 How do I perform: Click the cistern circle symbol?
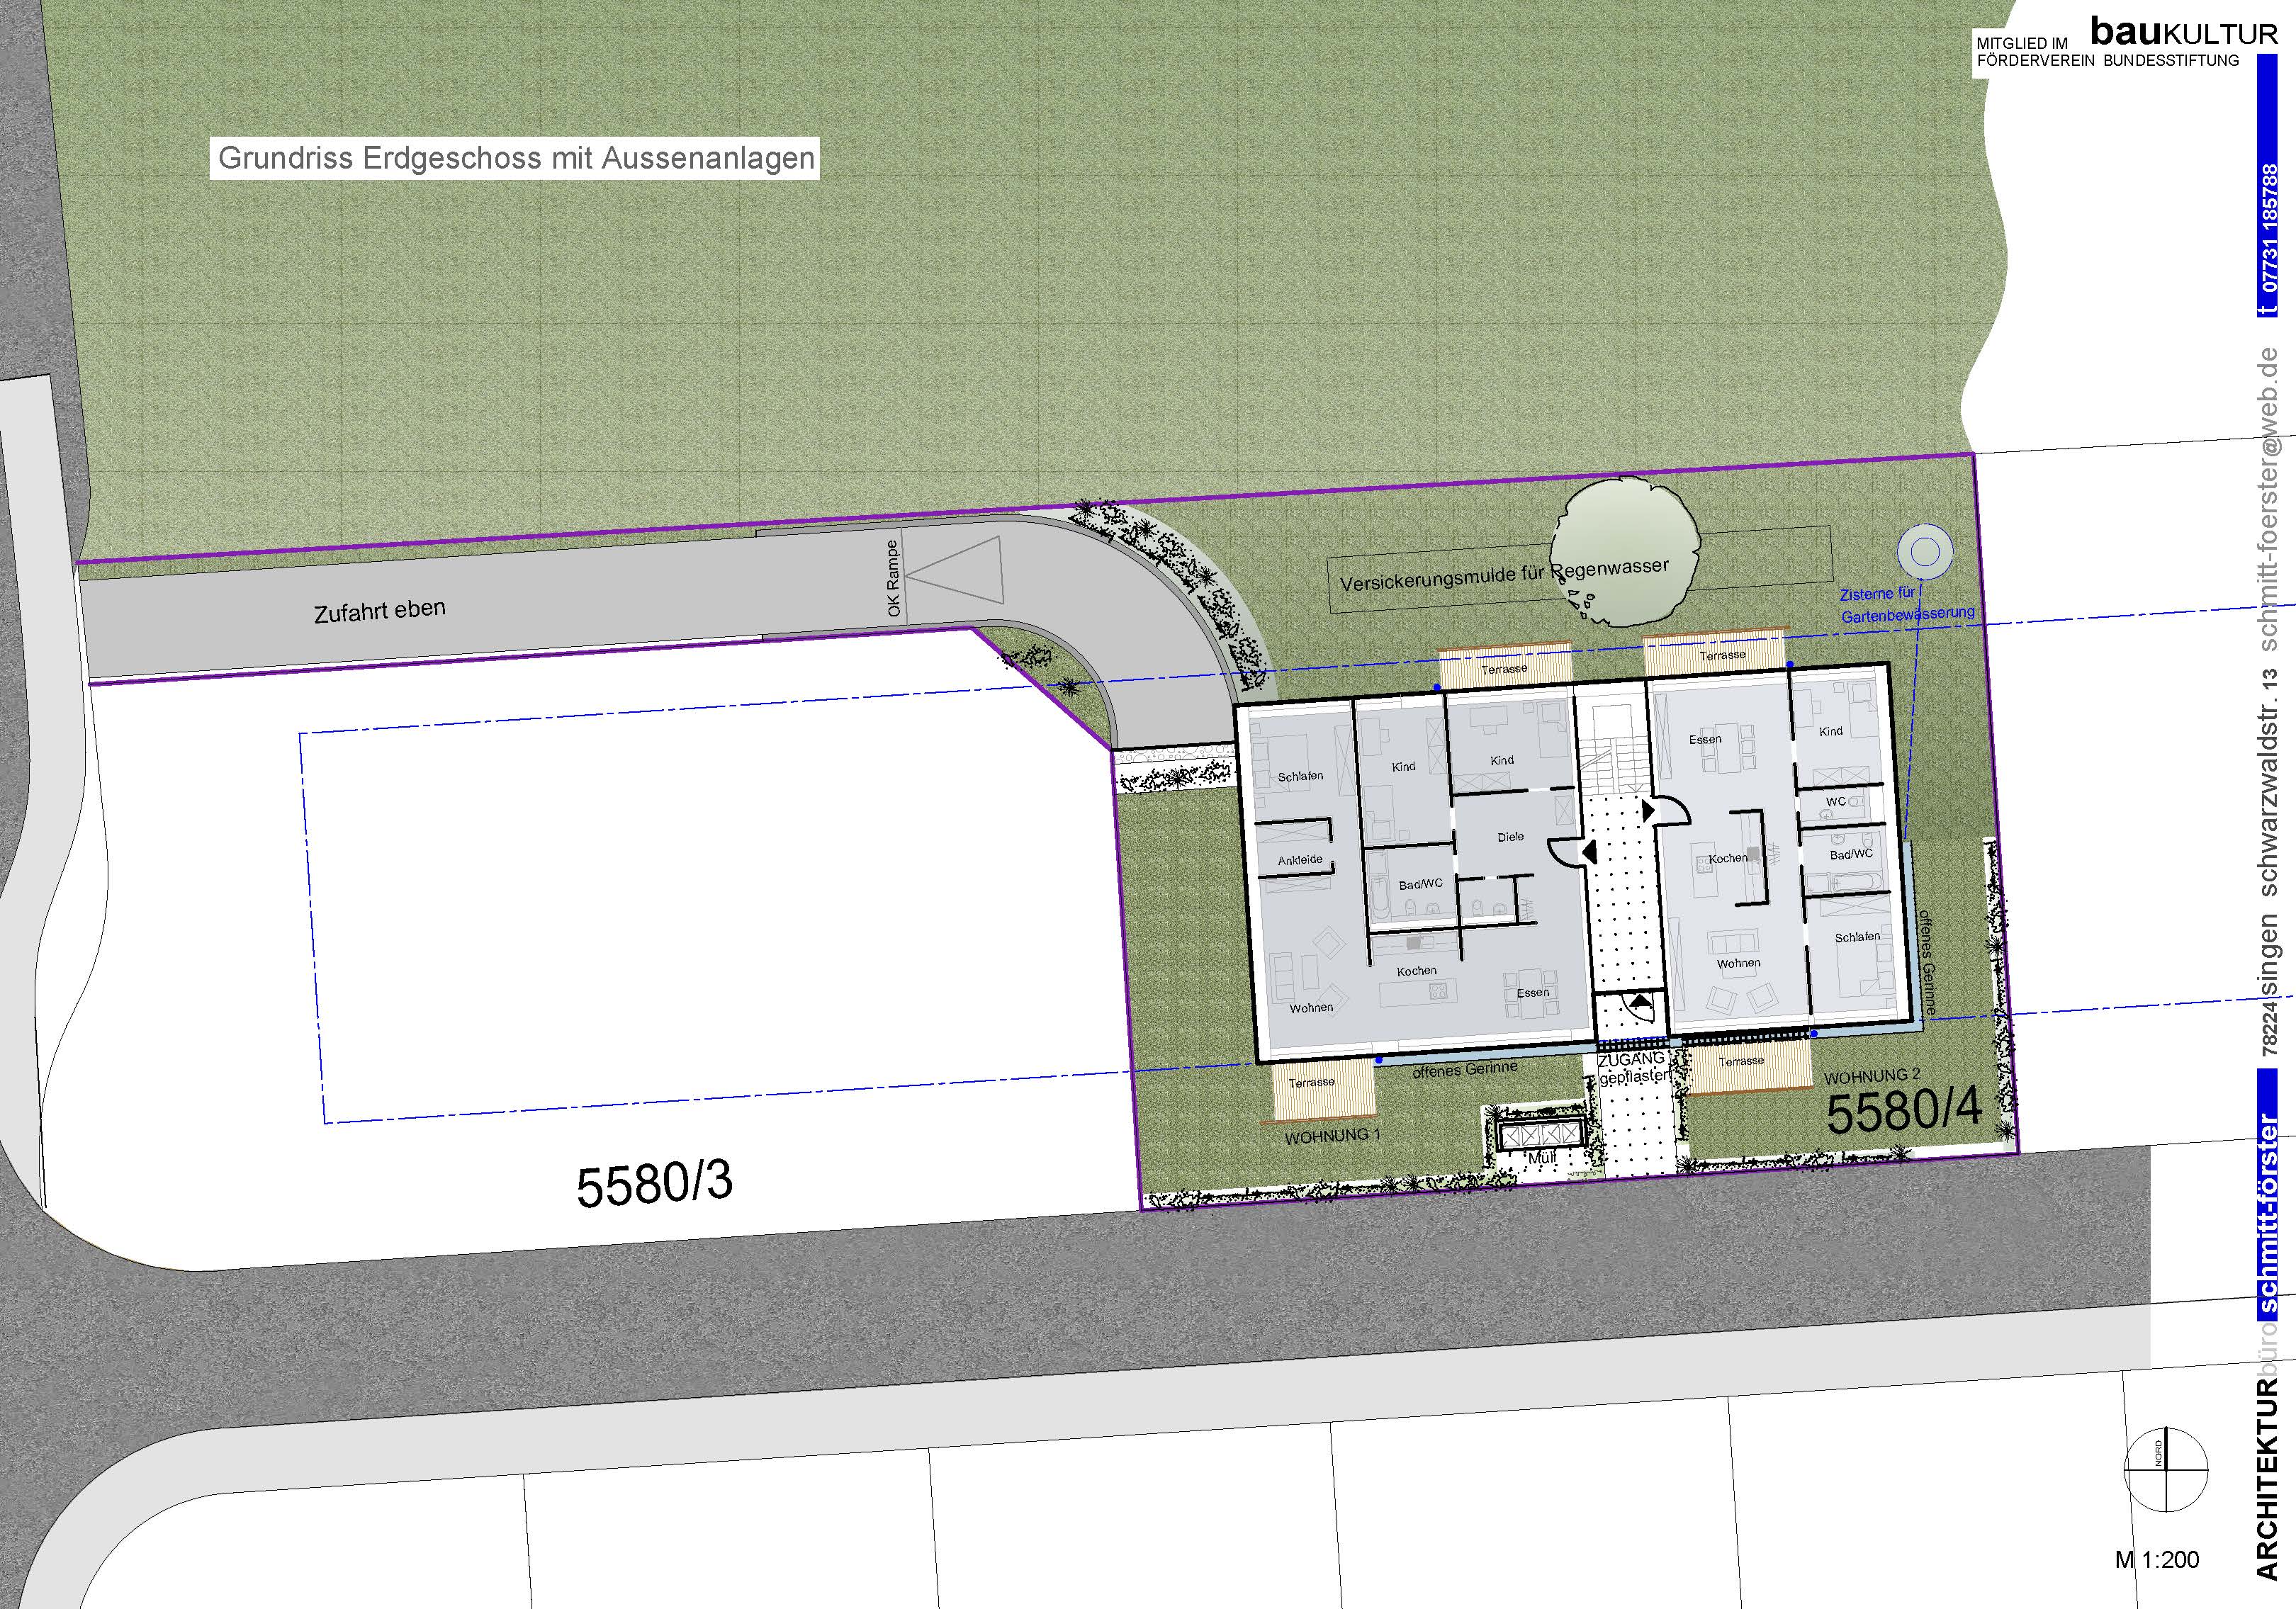pyautogui.click(x=1924, y=551)
